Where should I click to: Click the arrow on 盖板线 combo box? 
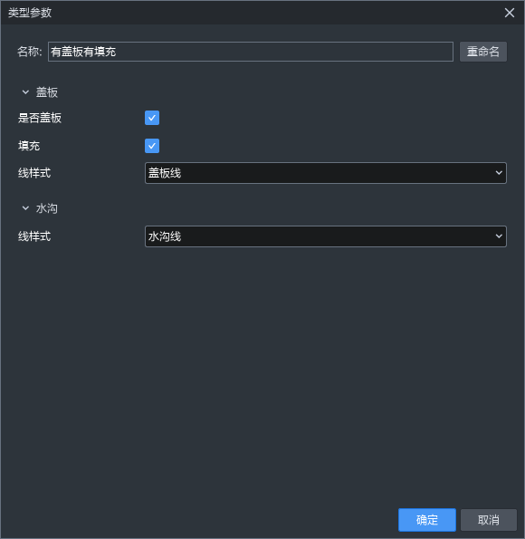499,173
